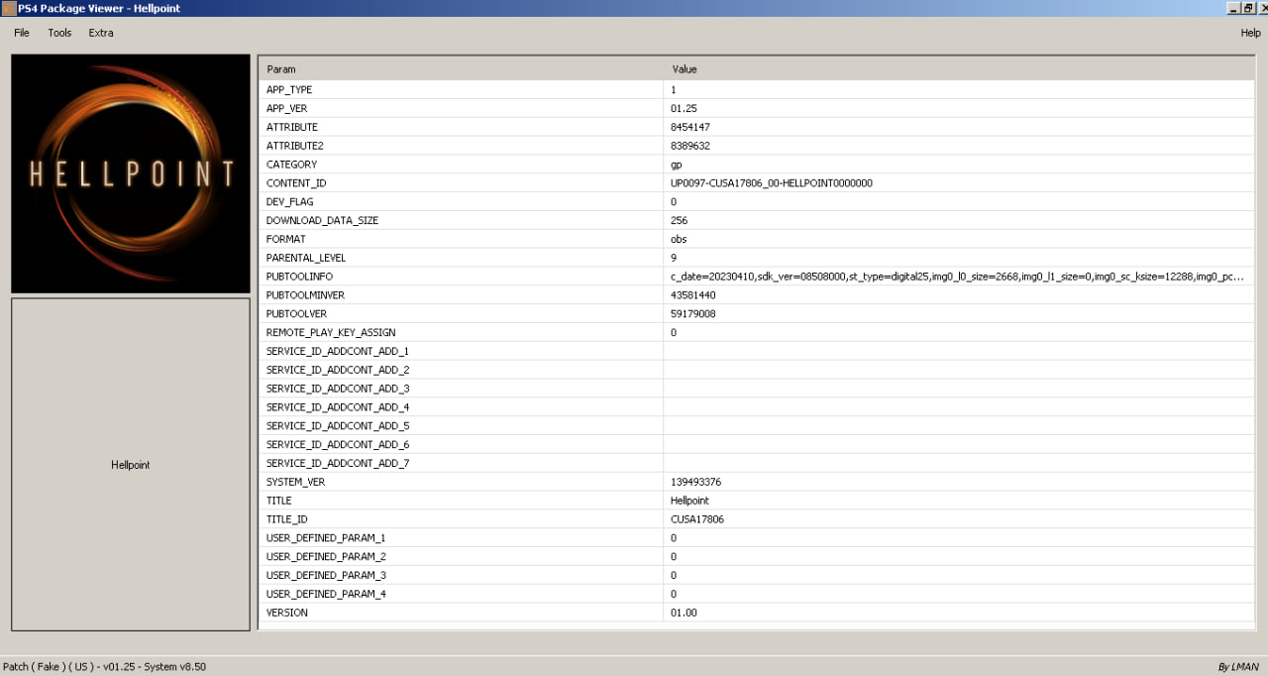Select the USER_DEFINED_PARAM_4 row
This screenshot has height=676, width=1268.
(x=757, y=594)
